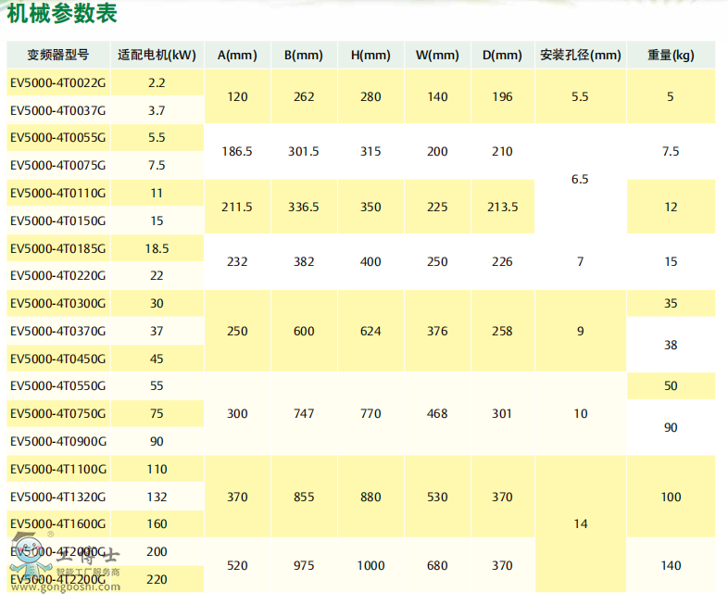Select the 变频器型号 column header
Viewport: 728px width, 605px height.
pyautogui.click(x=57, y=55)
